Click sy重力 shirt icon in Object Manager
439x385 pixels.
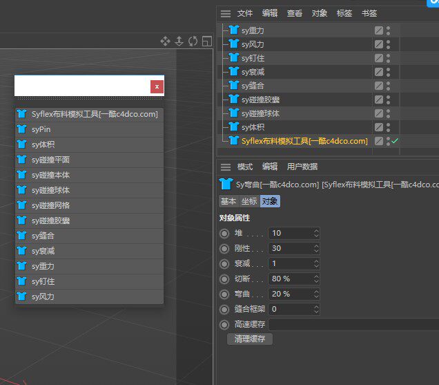click(233, 30)
